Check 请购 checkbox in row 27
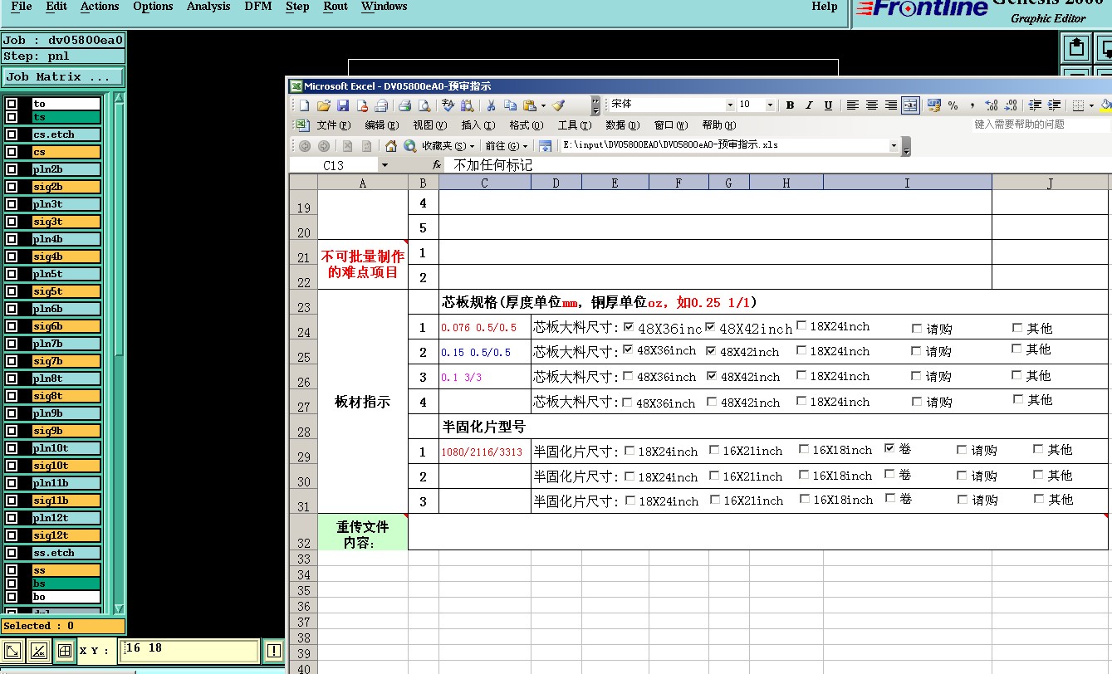Screen dimensions: 1112x674 click(917, 402)
